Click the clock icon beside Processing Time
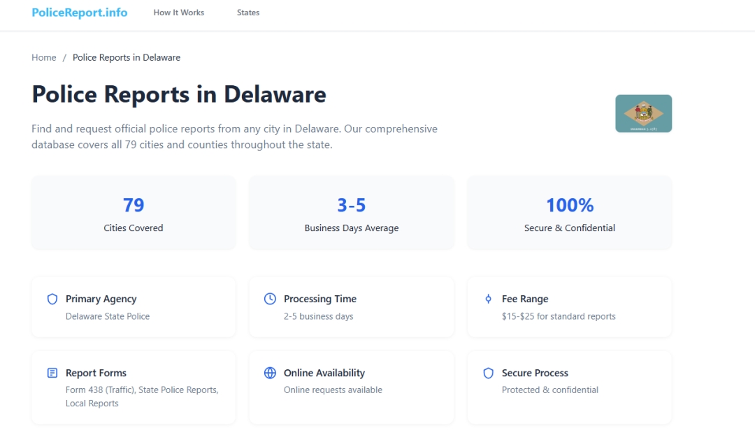Viewport: 755px width, 437px height. pyautogui.click(x=270, y=299)
